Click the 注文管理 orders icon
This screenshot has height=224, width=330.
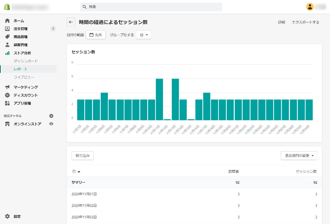7,29
